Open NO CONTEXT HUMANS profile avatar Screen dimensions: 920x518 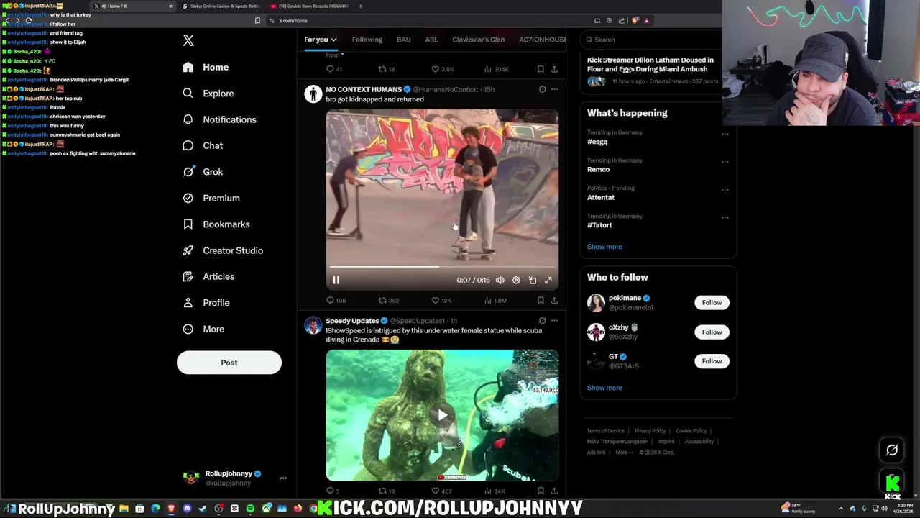click(313, 94)
